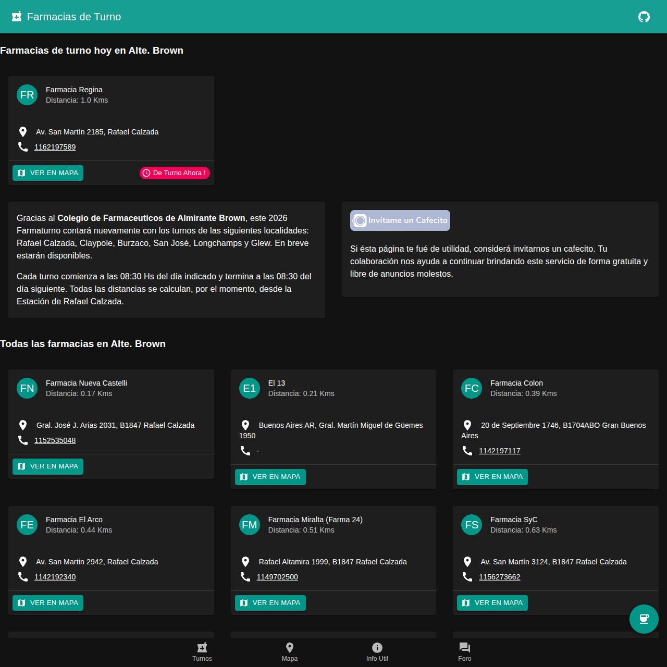View Farmacia SyC on the map
This screenshot has height=667, width=667.
click(492, 603)
